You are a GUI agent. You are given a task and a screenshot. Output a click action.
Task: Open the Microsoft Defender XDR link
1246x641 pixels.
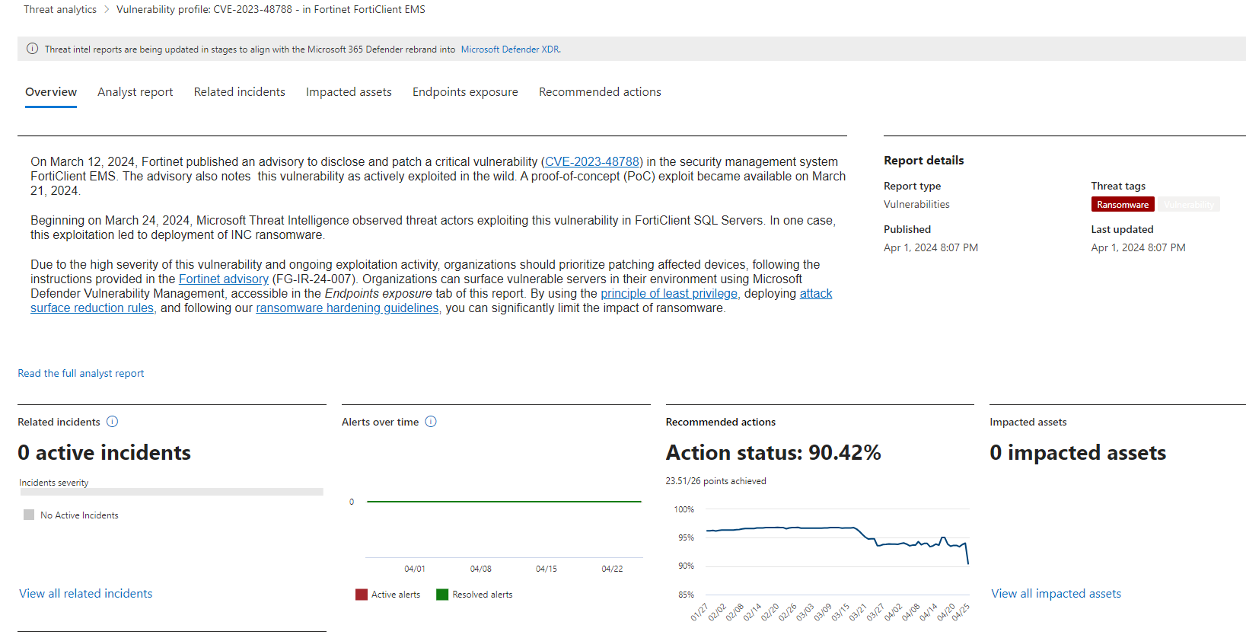pos(510,49)
